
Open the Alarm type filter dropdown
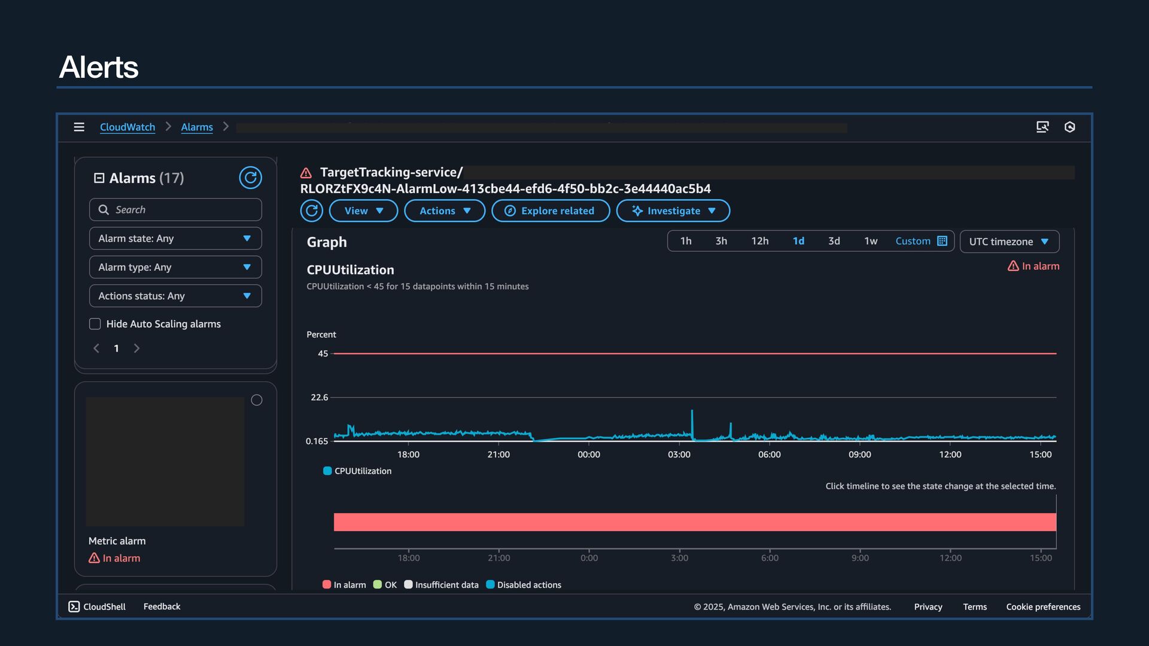click(175, 267)
